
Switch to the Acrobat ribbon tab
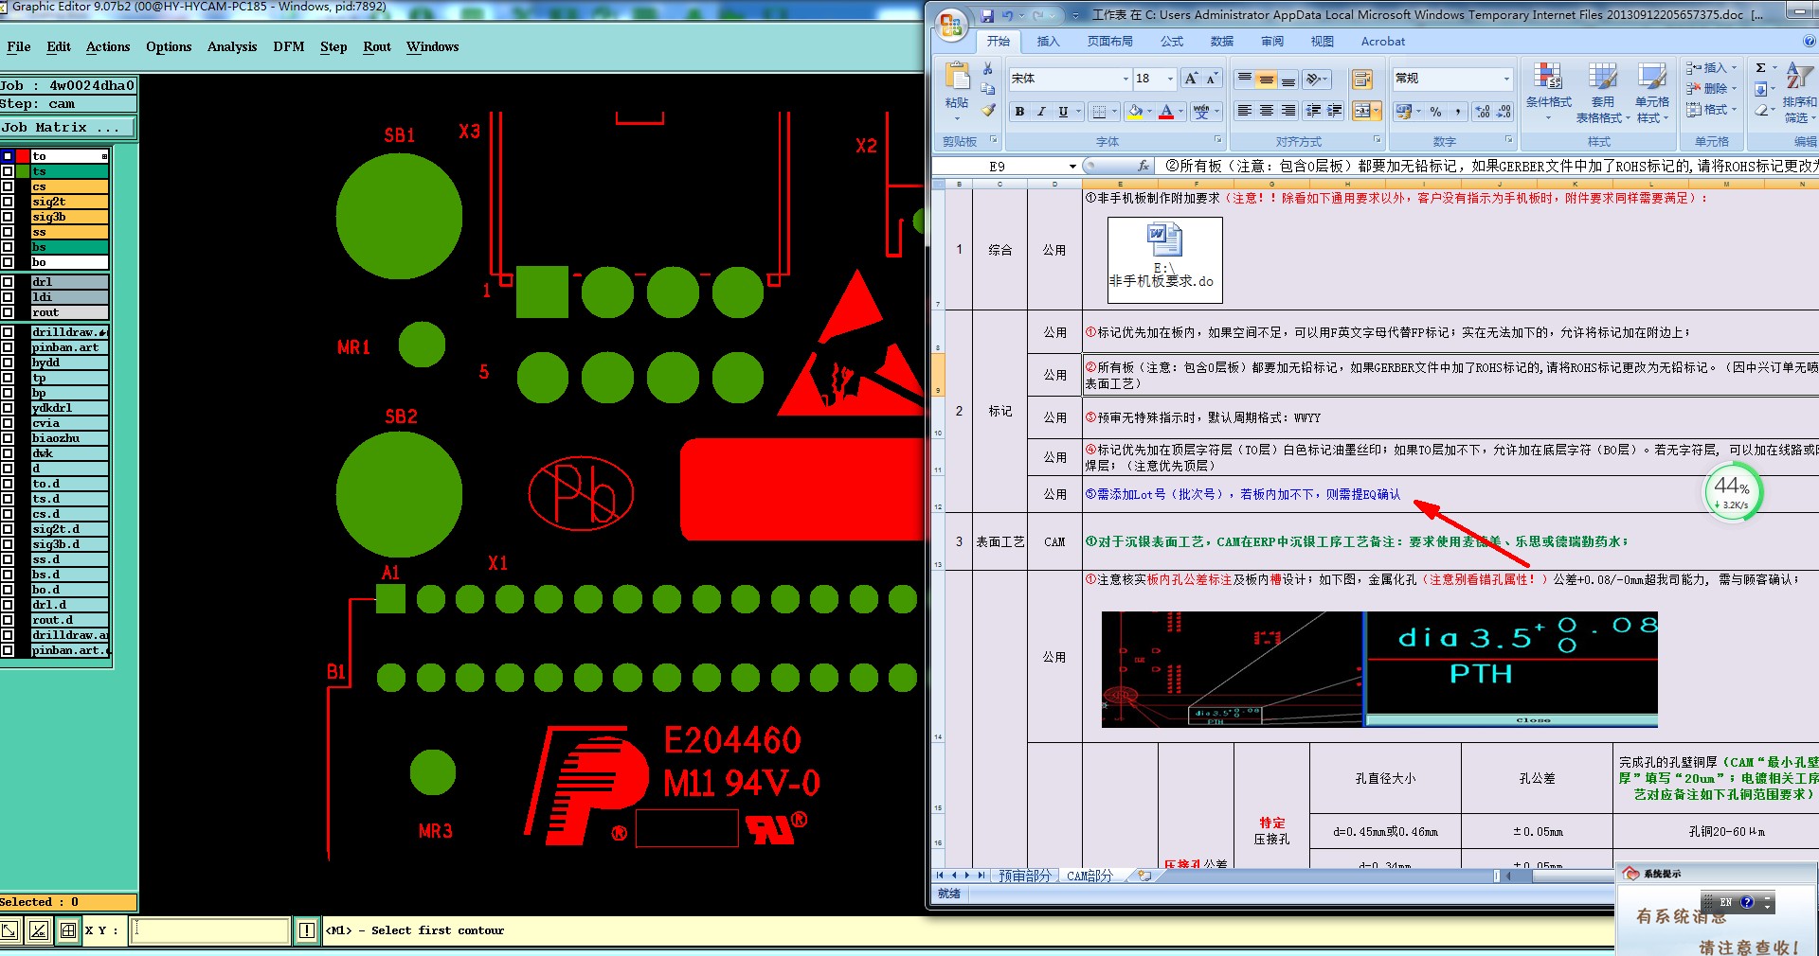[x=1383, y=42]
